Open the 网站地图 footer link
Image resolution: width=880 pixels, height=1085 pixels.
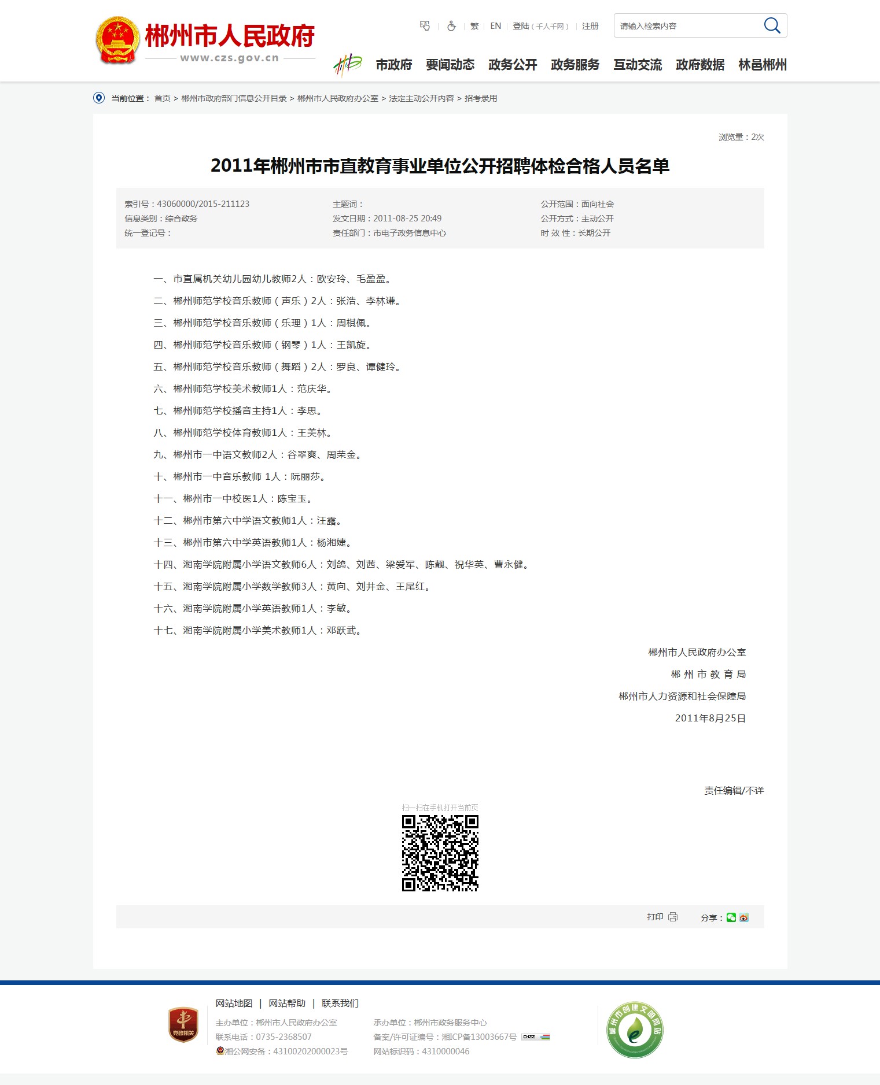click(234, 1003)
